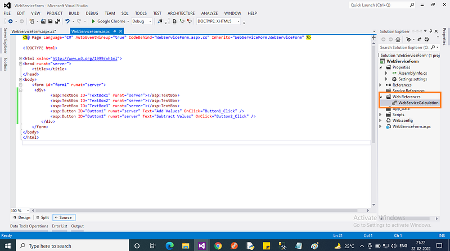The image size is (450, 251).
Task: Undo the last edit via toolbar arrow
Action: point(67,21)
